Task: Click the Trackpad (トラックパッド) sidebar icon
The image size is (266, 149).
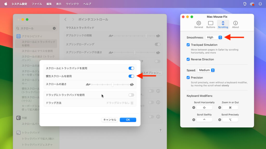Action: click(x=18, y=133)
